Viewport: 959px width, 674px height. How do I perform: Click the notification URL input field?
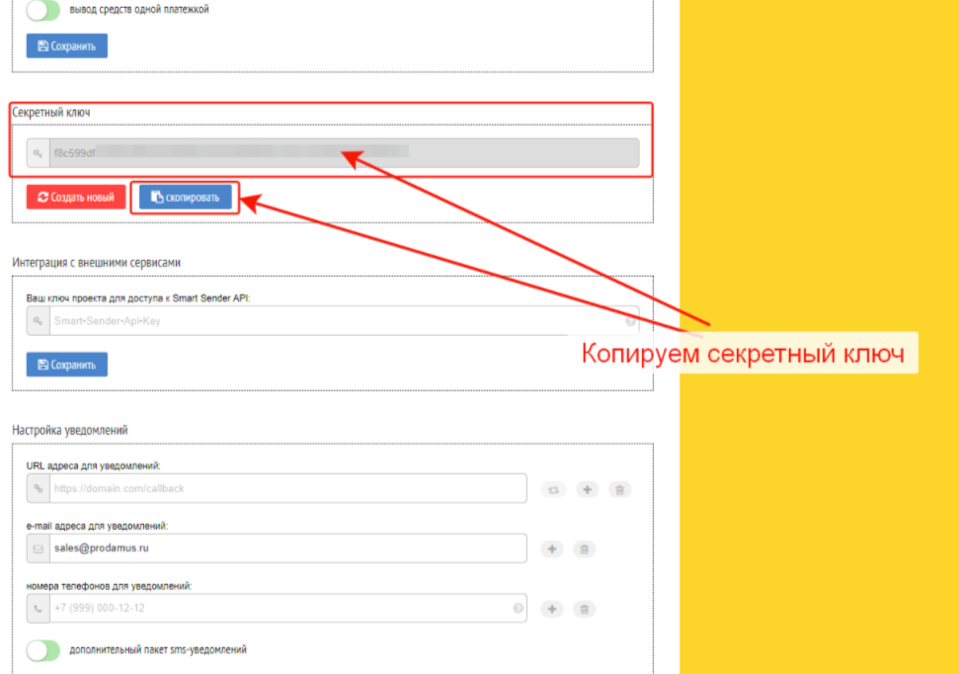(x=286, y=489)
